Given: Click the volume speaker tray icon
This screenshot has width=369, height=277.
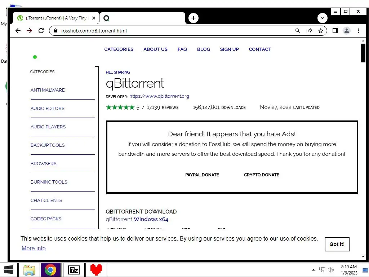Looking at the screenshot, I should (331, 270).
